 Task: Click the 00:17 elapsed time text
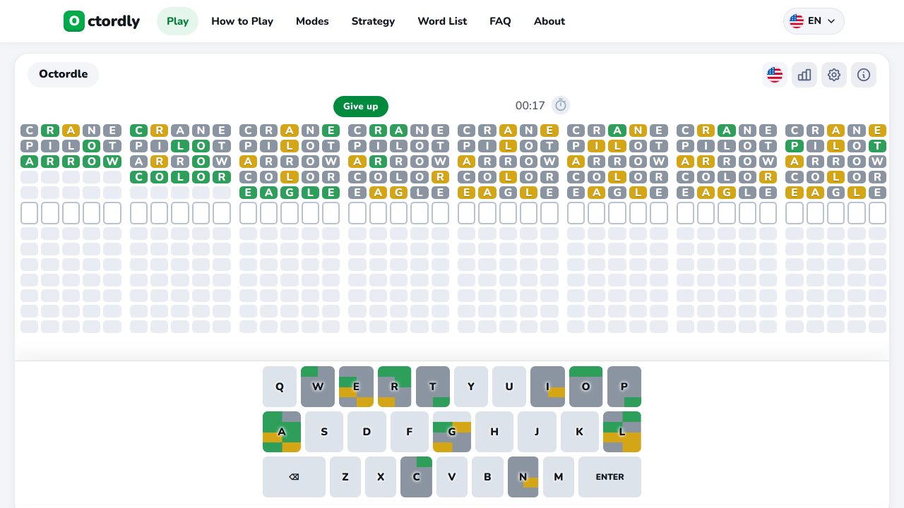coord(530,106)
